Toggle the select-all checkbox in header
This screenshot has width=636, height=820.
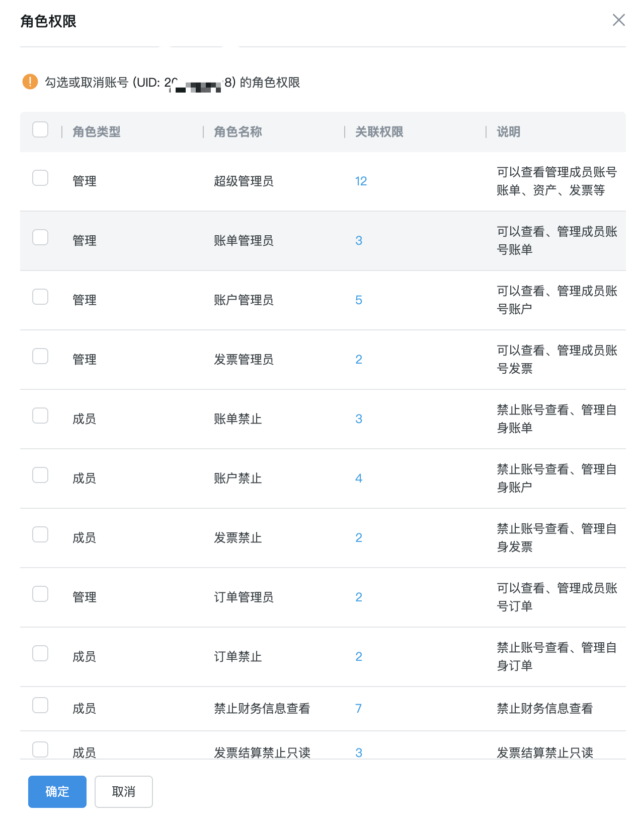[40, 129]
